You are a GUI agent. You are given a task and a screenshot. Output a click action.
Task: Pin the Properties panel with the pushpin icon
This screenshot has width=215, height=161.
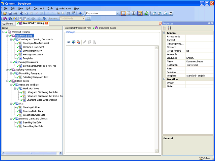(209, 23)
